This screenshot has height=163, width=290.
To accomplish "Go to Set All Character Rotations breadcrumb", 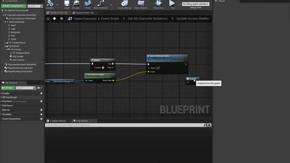I will tap(148, 19).
